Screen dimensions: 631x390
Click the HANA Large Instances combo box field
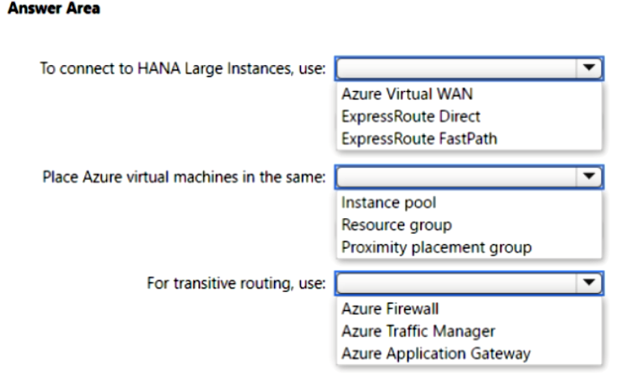point(469,68)
